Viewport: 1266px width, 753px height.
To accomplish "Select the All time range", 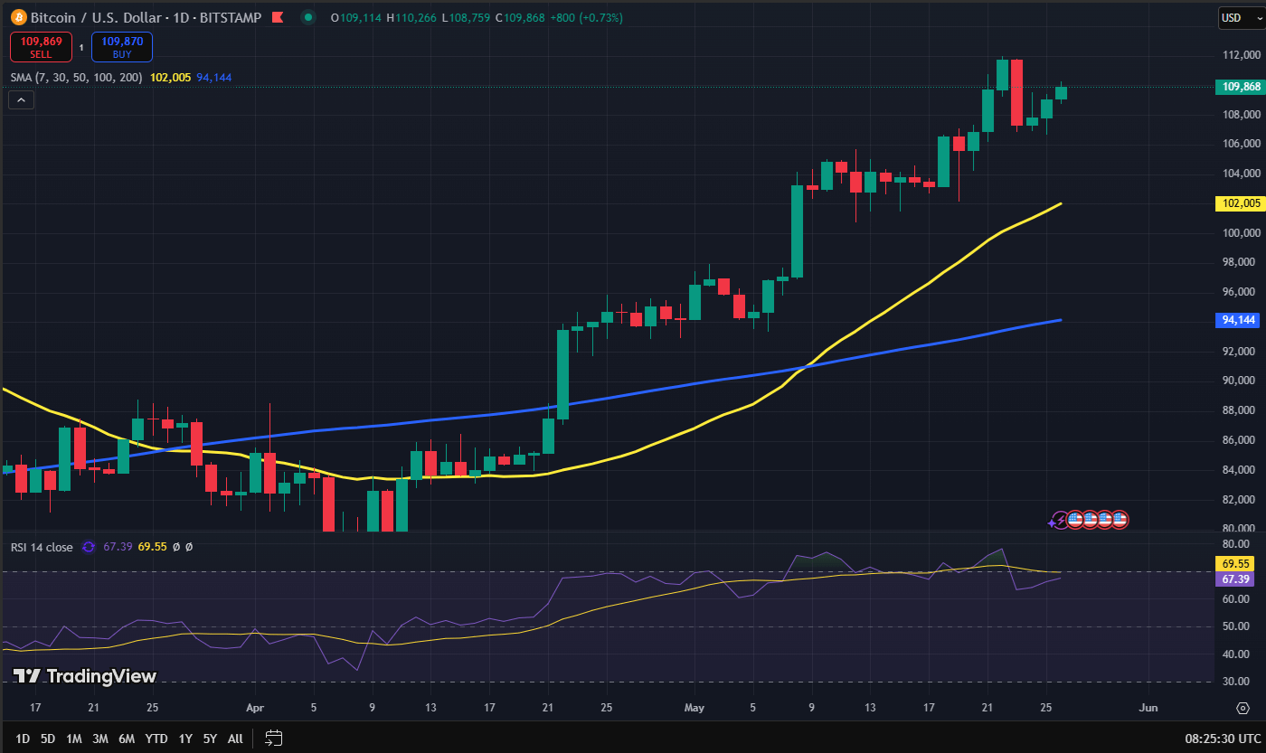I will coord(235,739).
